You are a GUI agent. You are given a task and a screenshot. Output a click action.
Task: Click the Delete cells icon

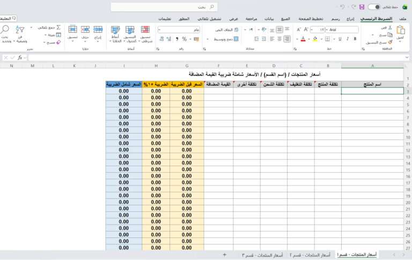coord(85,29)
